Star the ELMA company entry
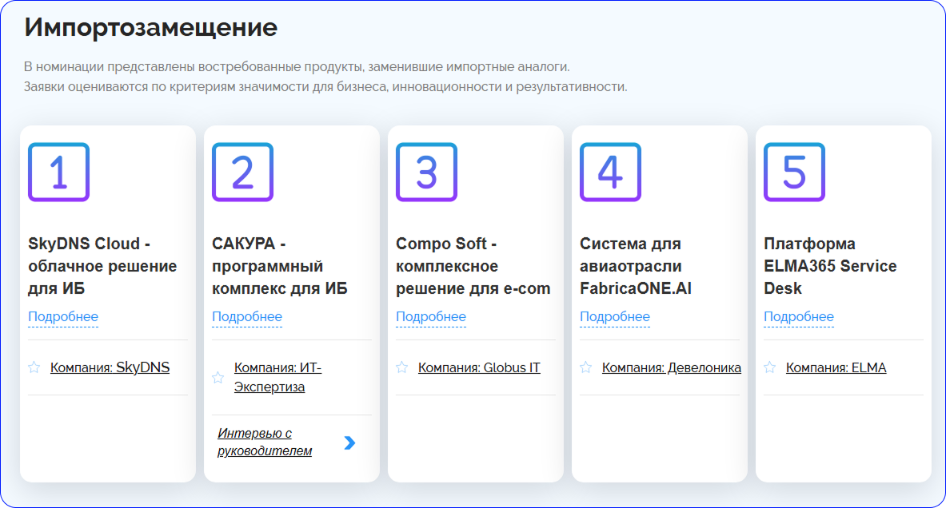This screenshot has width=946, height=508. point(770,368)
